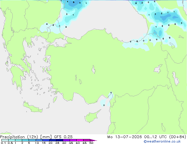Click the island of Crete on the map

32,107
